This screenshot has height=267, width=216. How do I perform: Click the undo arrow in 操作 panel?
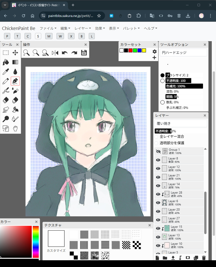[x=65, y=53]
